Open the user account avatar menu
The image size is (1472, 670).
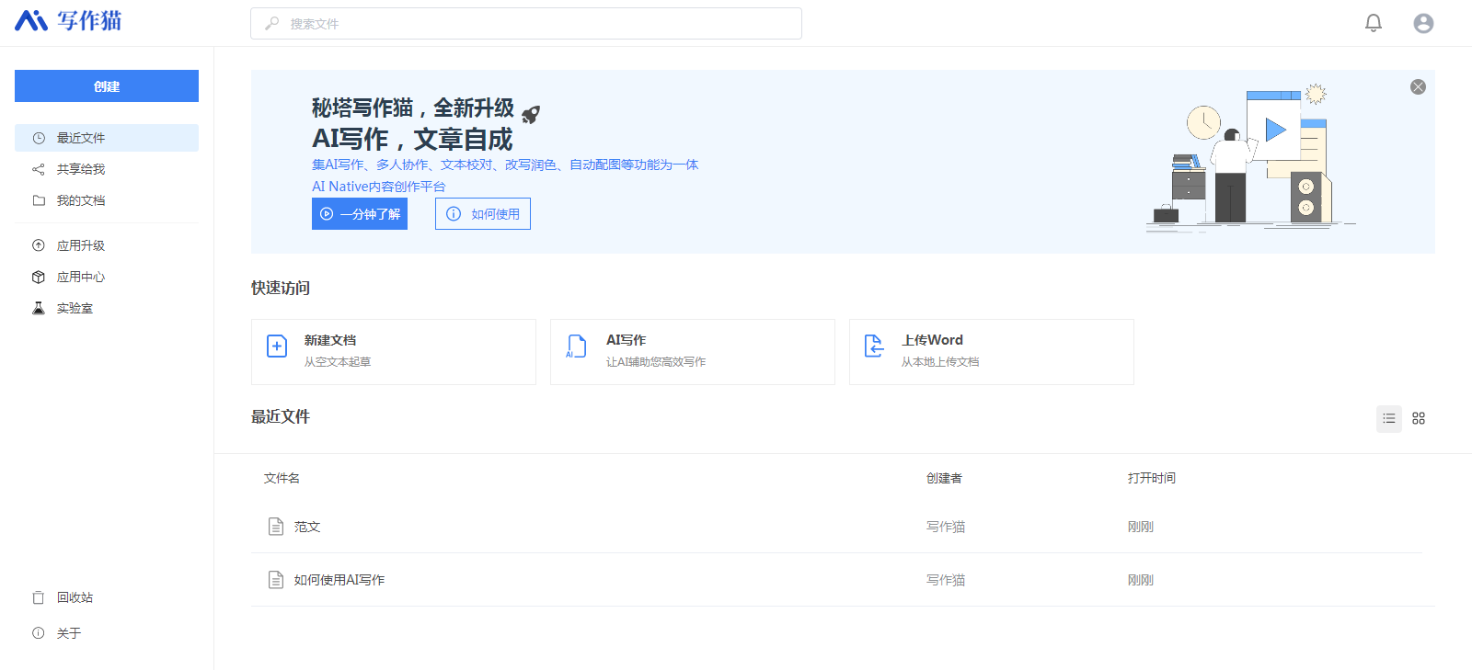click(1423, 23)
